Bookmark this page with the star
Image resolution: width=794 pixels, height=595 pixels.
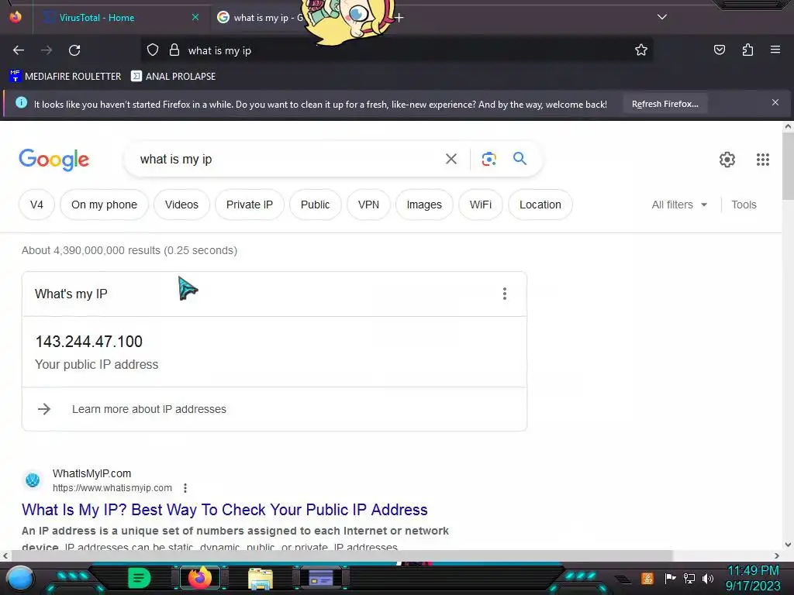pos(641,50)
